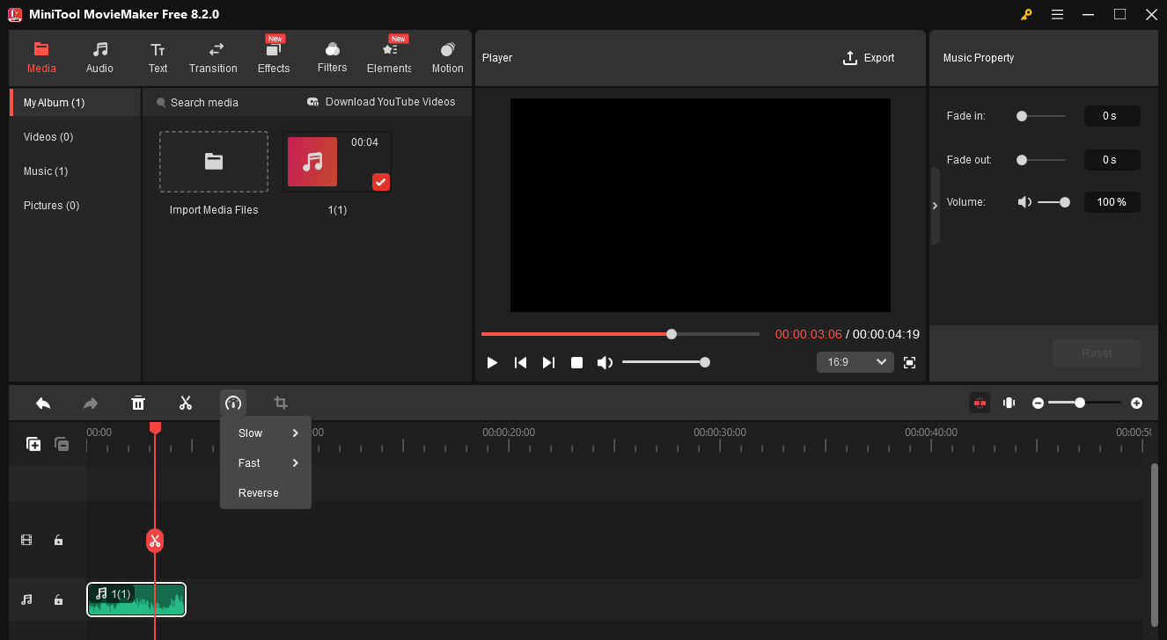Click the Redo arrow
Viewport: 1167px width, 640px height.
(91, 403)
